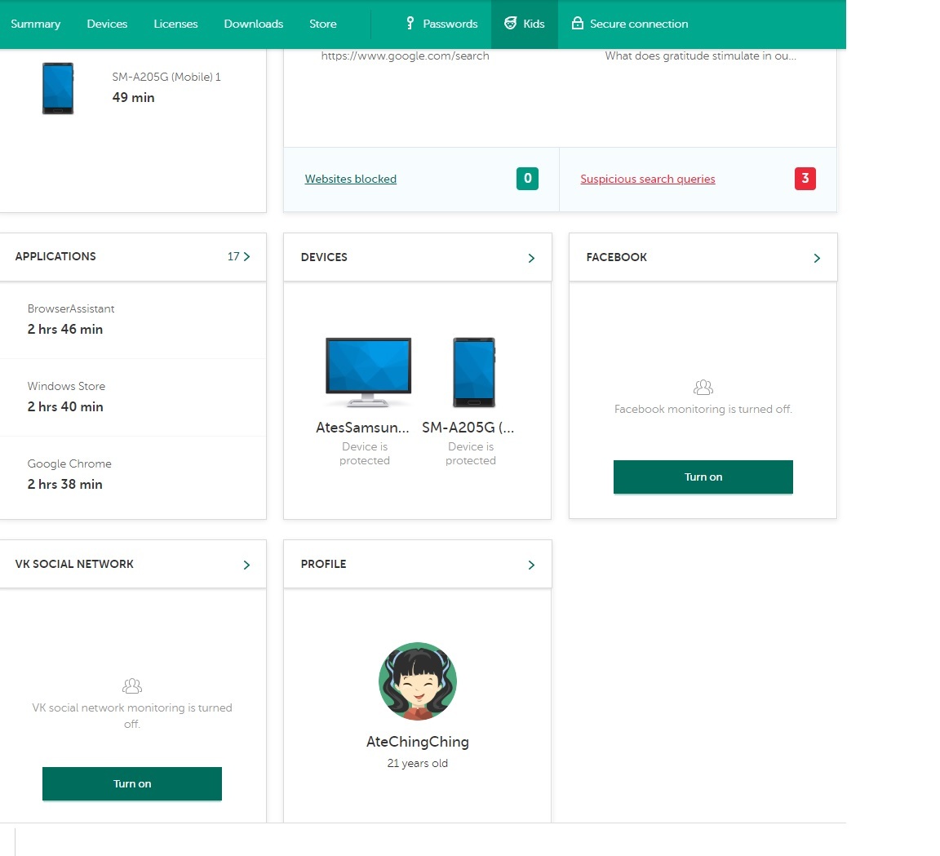
Task: Click the AteChingChing profile name
Action: [x=418, y=742]
